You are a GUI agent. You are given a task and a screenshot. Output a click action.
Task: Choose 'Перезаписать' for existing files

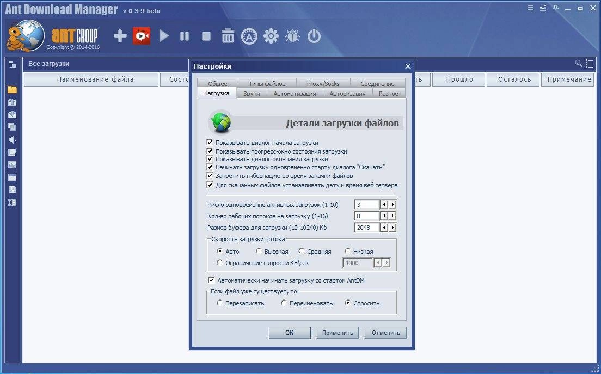219,303
